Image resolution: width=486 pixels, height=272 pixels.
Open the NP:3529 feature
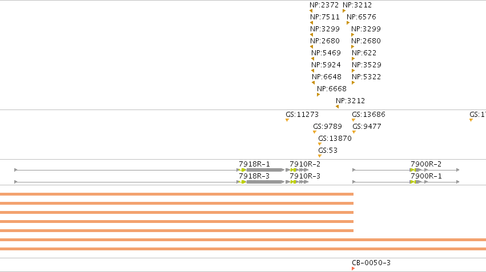(x=367, y=65)
